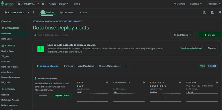
Task: Open the Edit Config dropdown
Action: click(182, 35)
